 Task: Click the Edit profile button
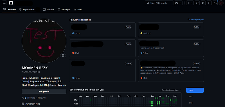(x=44, y=92)
